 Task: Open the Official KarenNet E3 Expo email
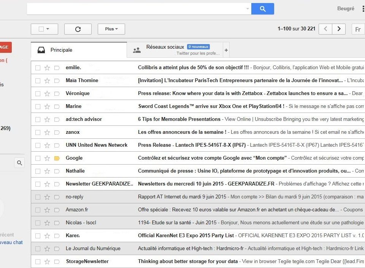[x=197, y=236]
